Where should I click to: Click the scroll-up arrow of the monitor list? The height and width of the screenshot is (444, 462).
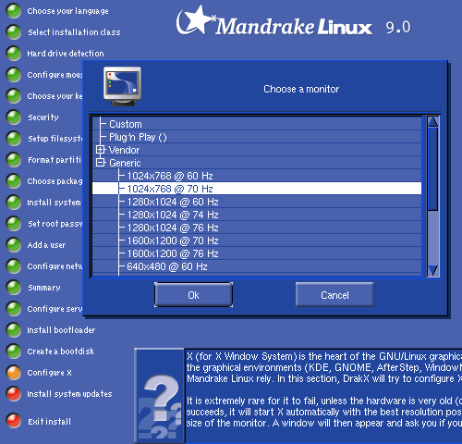click(433, 122)
